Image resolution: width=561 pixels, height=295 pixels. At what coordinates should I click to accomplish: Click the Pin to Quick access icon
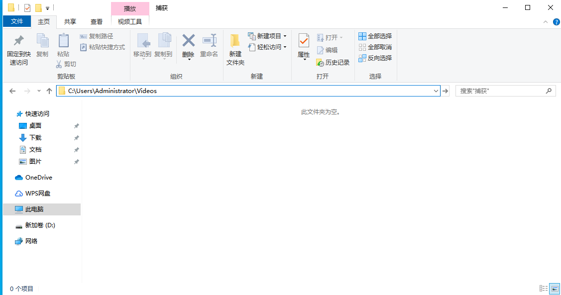click(18, 41)
